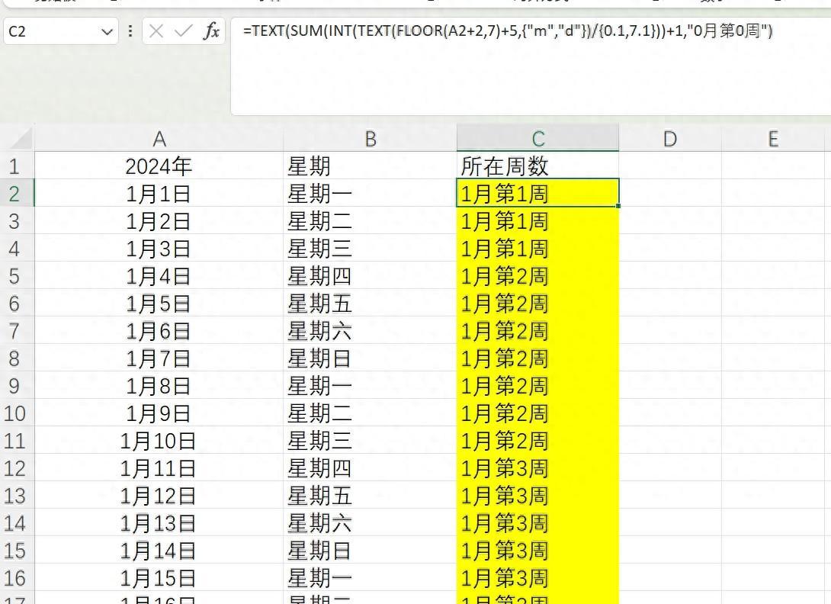This screenshot has width=831, height=604.
Task: Click 星期六 in the 1月6日 row
Action: (370, 331)
